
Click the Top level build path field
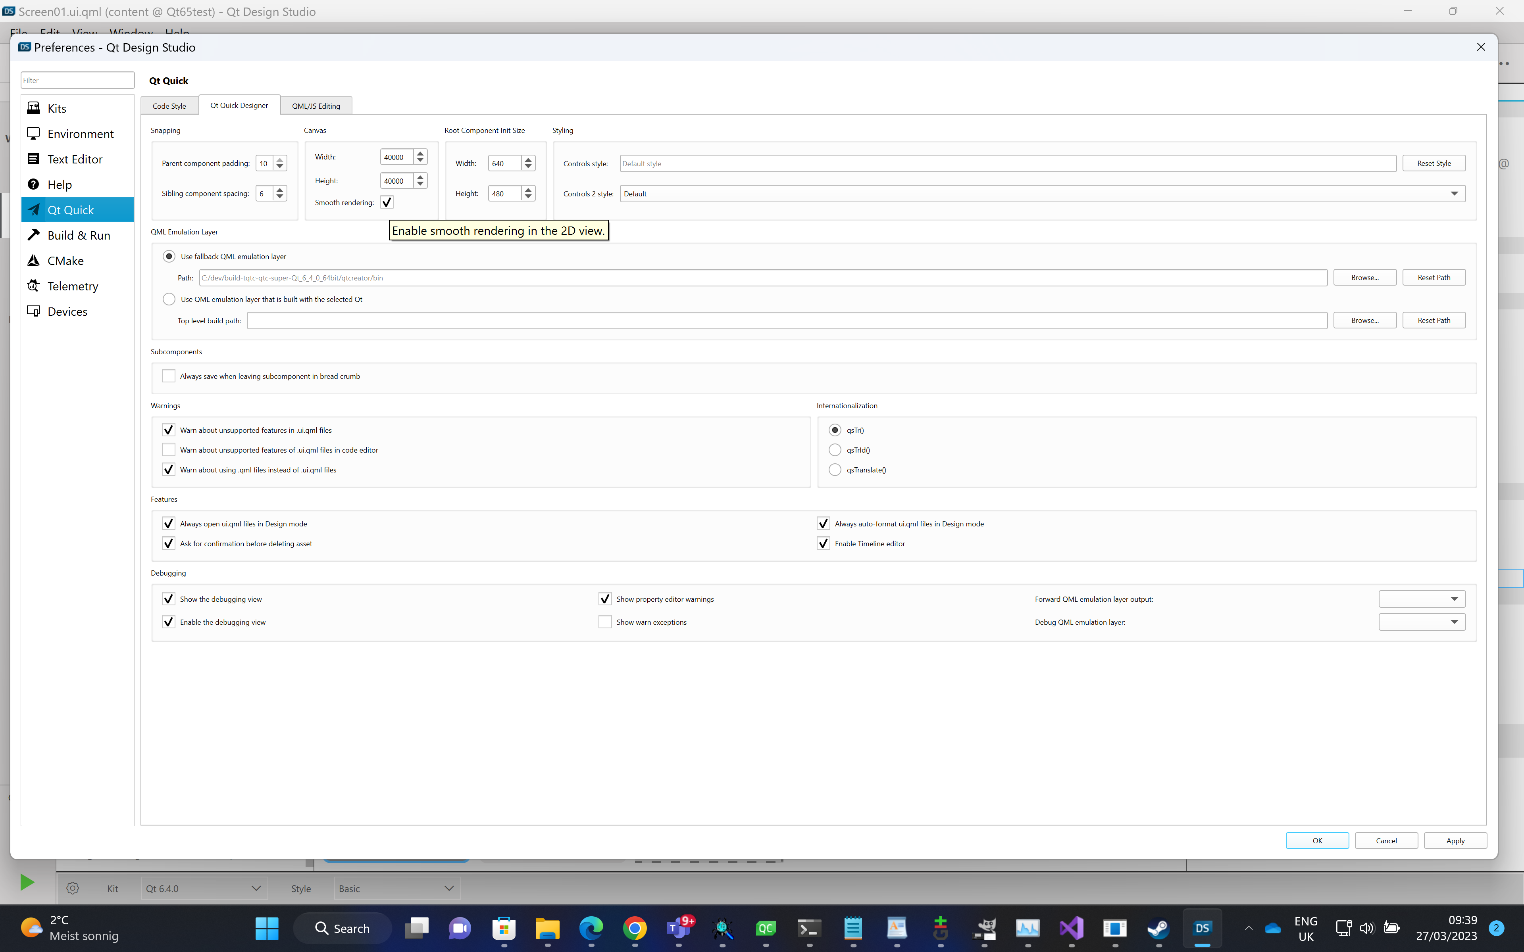point(787,321)
